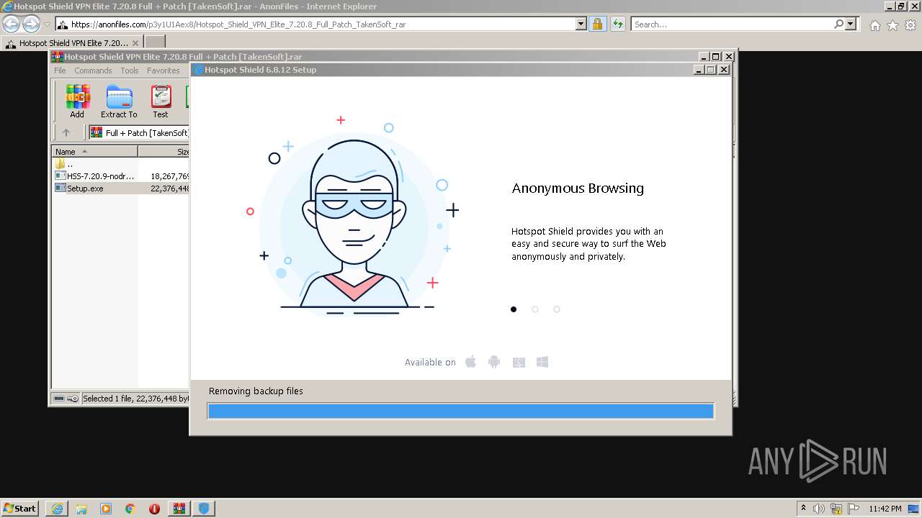The image size is (922, 518).
Task: Minimize the Hotspot Shield Setup window
Action: (699, 70)
